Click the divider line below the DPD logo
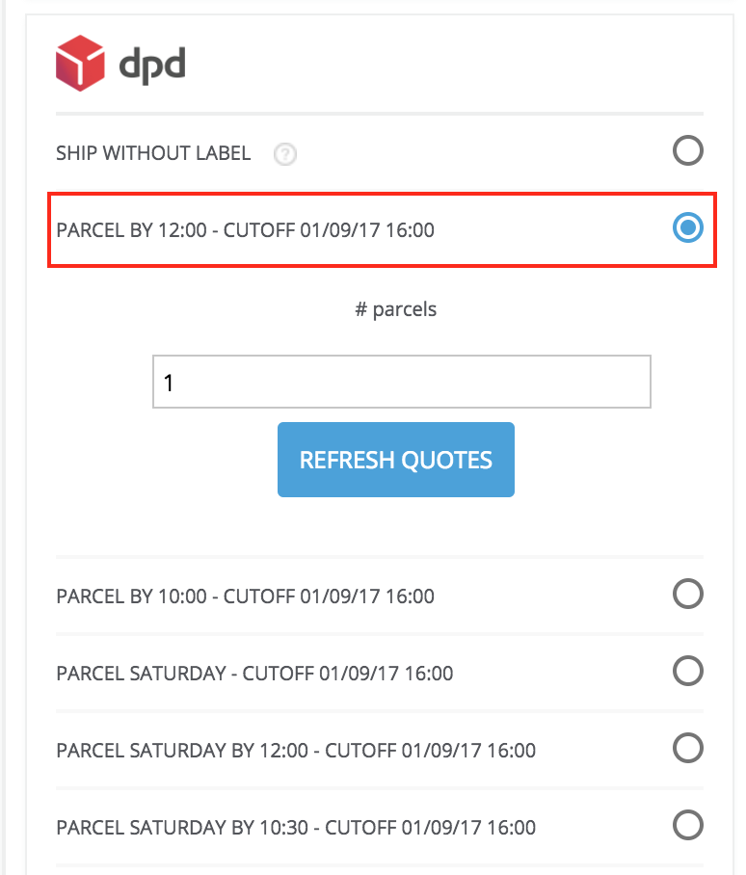 (x=380, y=114)
